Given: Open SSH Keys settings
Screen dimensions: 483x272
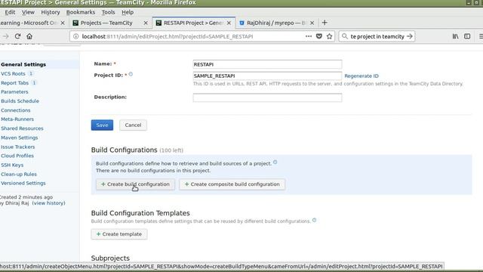Looking at the screenshot, I should click(12, 165).
